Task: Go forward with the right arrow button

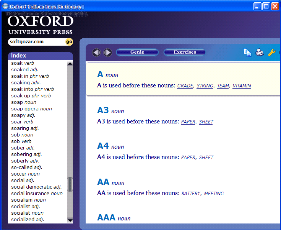Action: pos(108,53)
